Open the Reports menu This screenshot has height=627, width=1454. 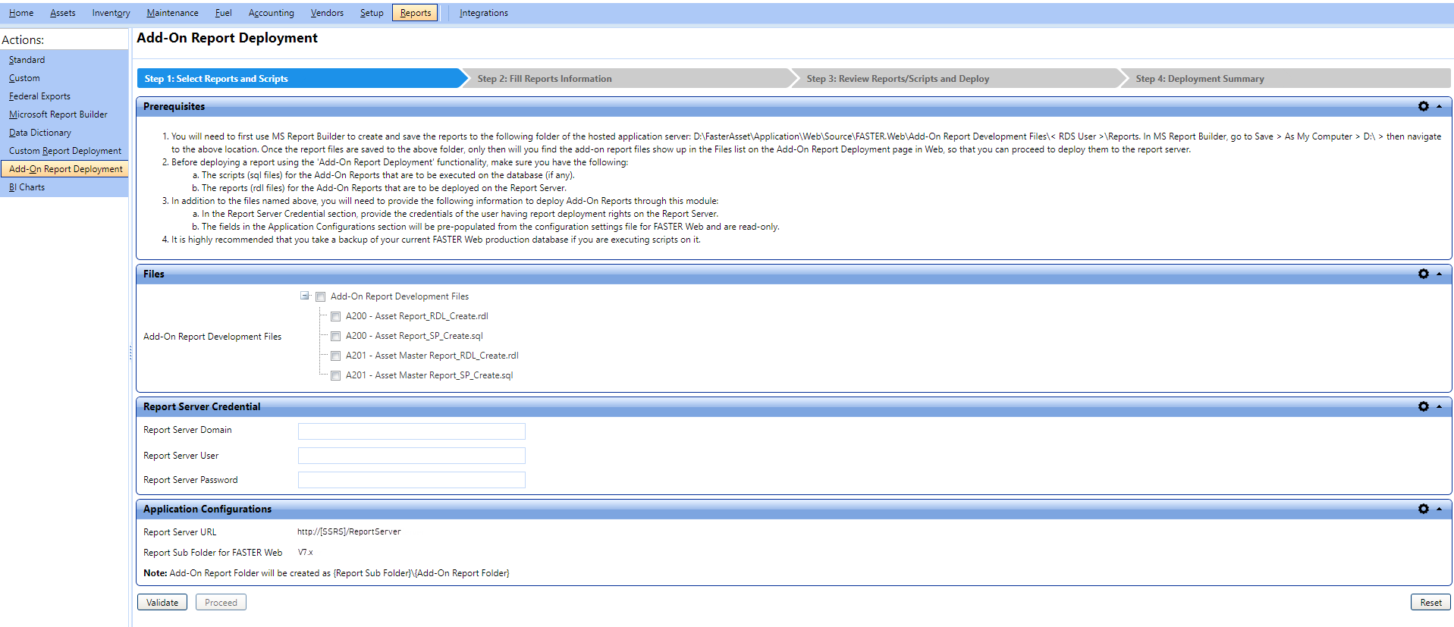pos(415,13)
